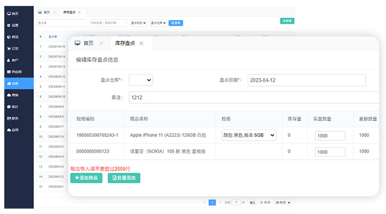The width and height of the screenshot is (386, 214).
Task: Click the green 添加商品 button
Action: click(86, 178)
